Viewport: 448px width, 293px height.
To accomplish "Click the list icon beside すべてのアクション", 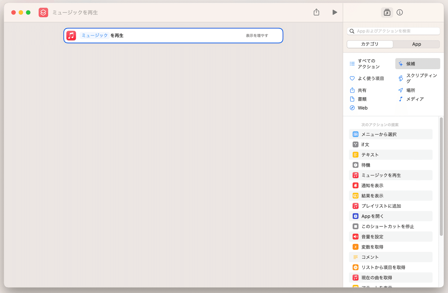I will [x=352, y=64].
